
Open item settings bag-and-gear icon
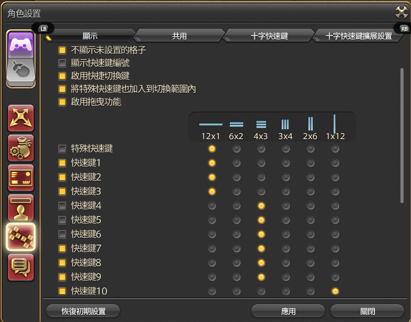point(20,148)
